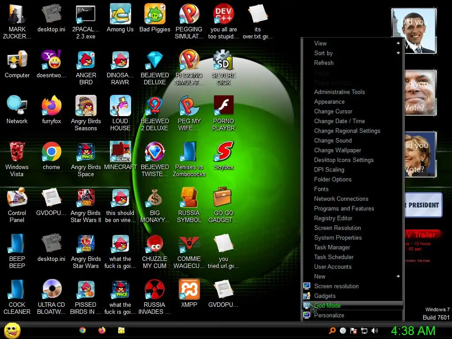Select Change Wallpaper in the context menu
The width and height of the screenshot is (452, 339).
(353, 150)
